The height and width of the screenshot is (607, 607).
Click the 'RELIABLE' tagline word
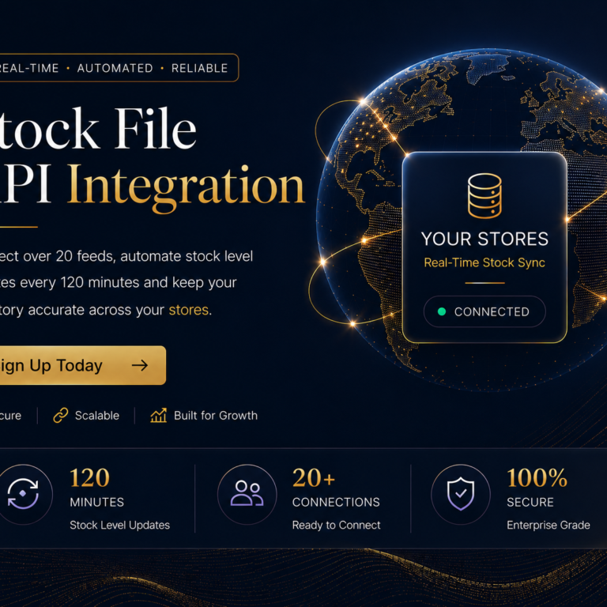[x=199, y=68]
